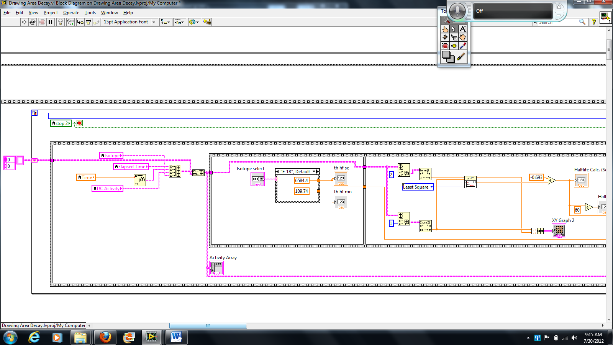Open the Operate menu

point(71,13)
